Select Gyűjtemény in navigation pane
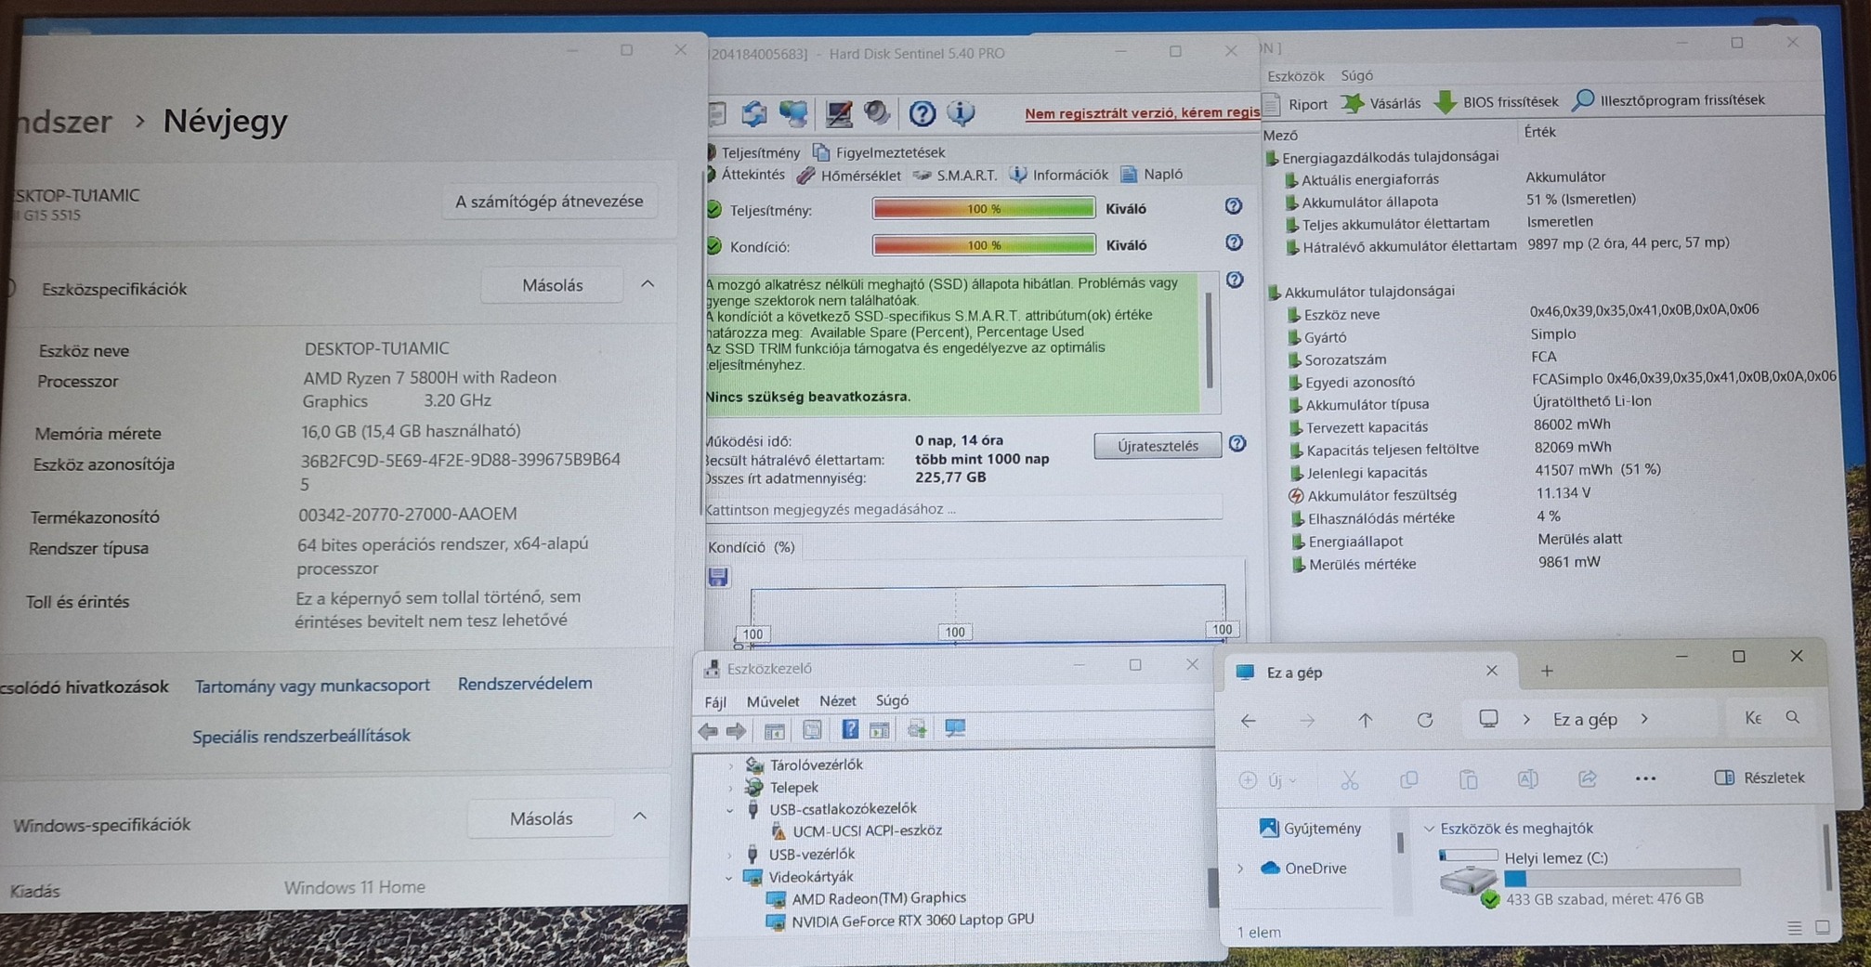This screenshot has width=1871, height=967. 1311,829
